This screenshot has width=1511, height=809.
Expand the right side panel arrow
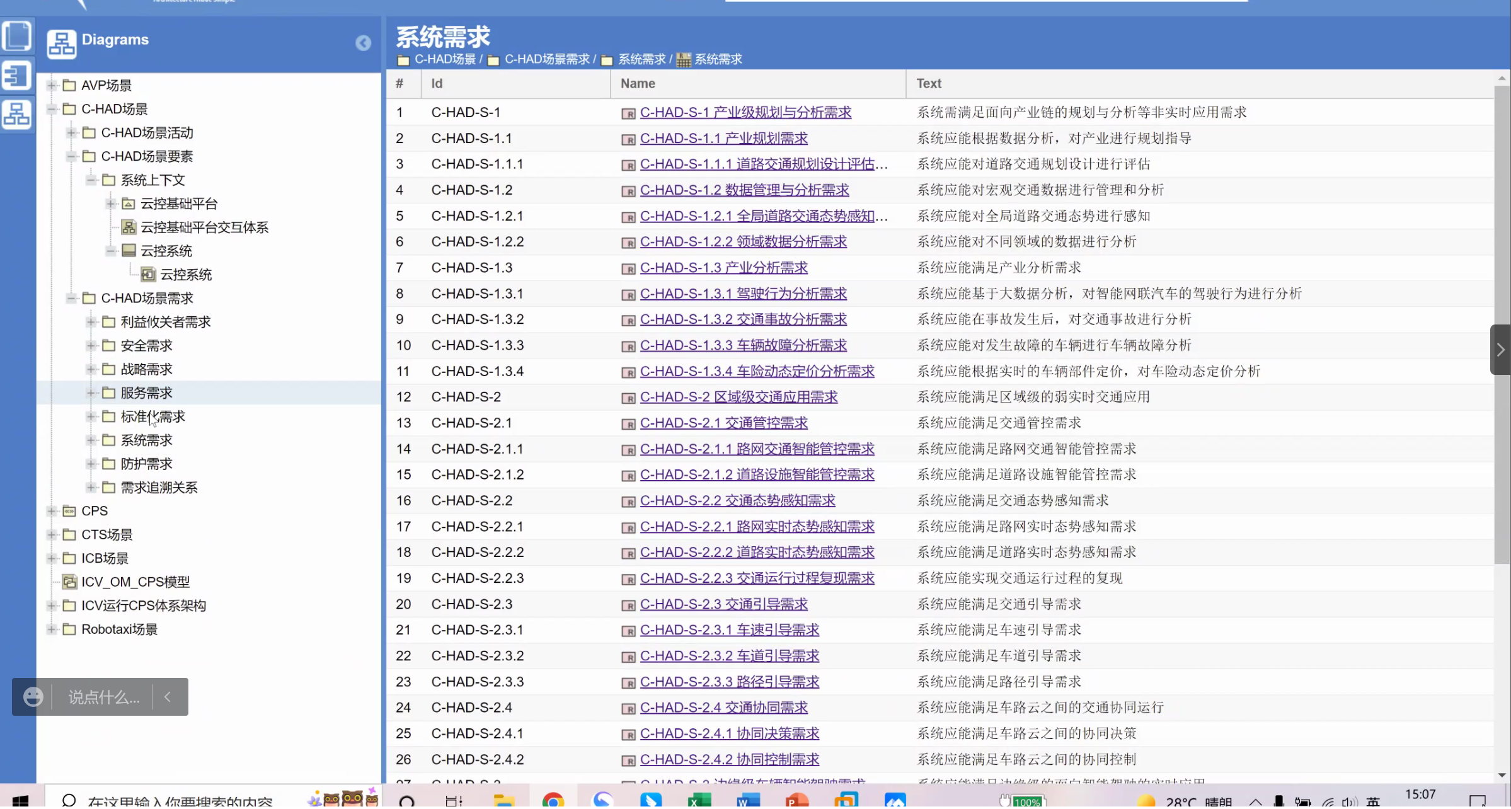[1500, 350]
